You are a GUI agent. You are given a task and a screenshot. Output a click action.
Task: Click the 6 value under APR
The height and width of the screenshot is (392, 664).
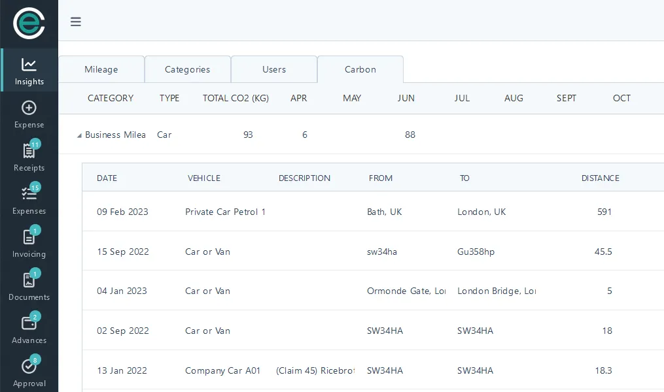point(304,135)
